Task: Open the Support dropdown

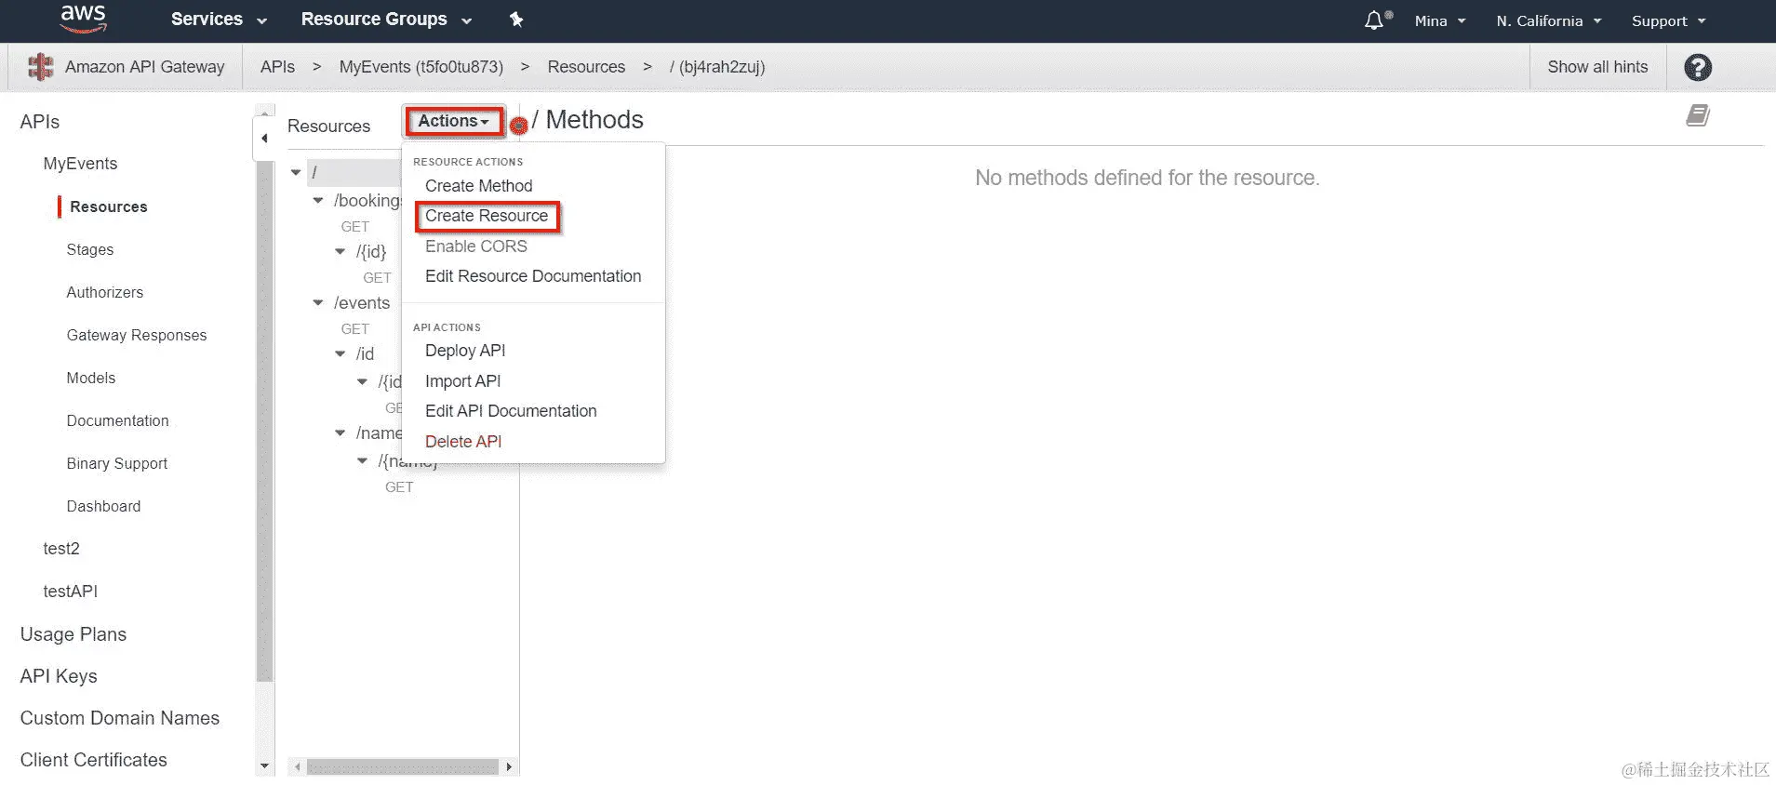Action: tap(1668, 20)
